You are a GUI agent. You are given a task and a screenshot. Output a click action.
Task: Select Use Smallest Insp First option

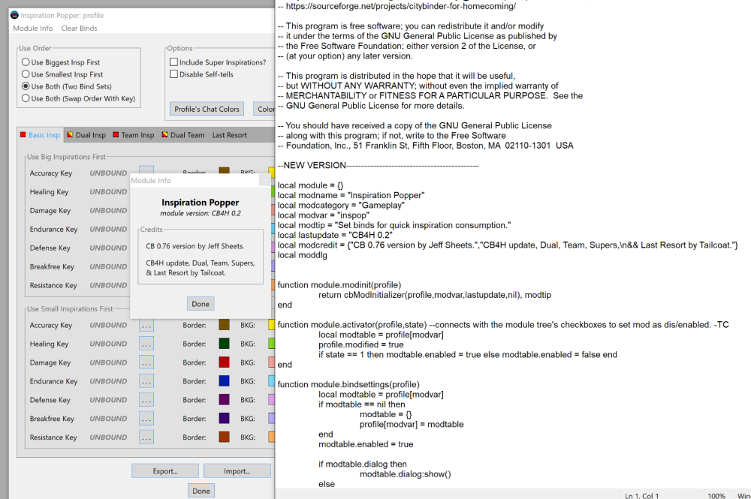click(26, 74)
